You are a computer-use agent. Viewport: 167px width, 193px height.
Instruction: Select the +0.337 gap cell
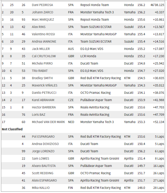pyautogui.click(x=159, y=12)
